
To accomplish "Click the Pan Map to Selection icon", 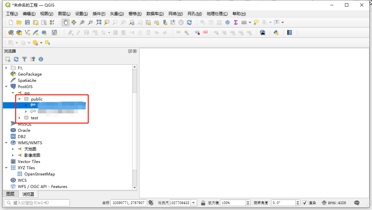I will pos(74,22).
